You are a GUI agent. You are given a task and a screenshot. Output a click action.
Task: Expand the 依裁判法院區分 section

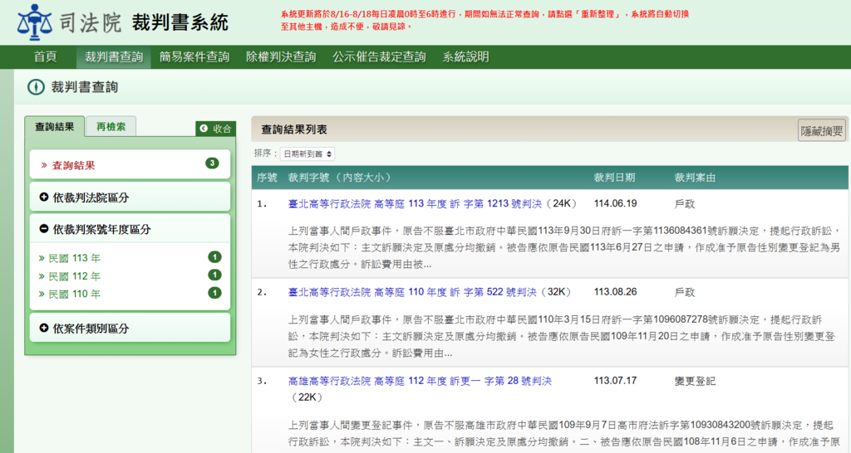click(130, 197)
